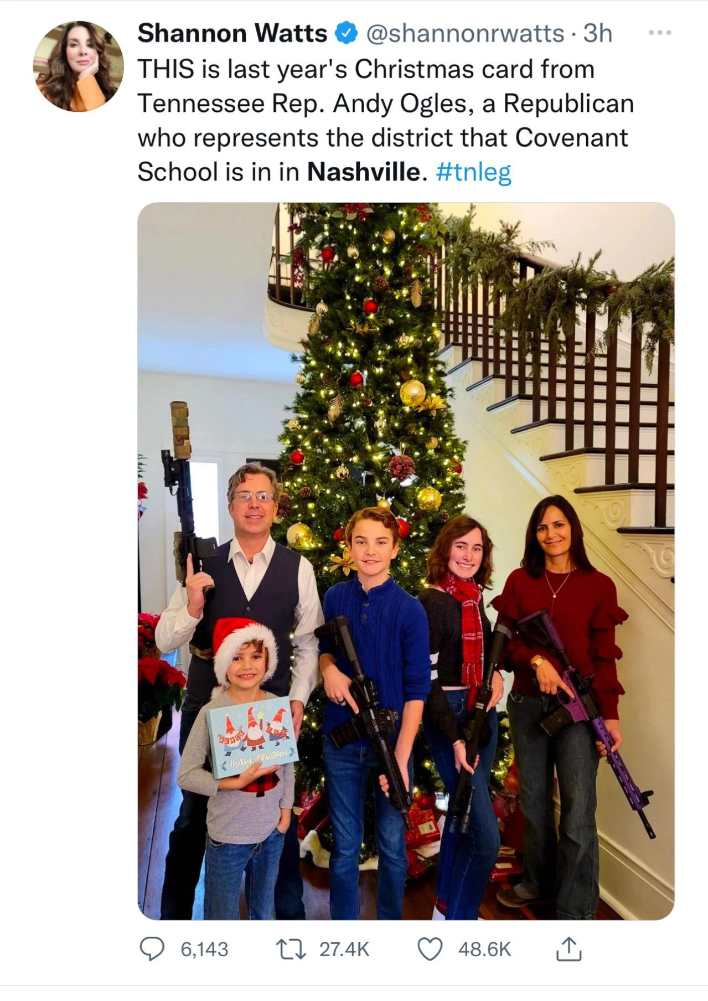Click the Shannon Watts display name

(x=232, y=34)
